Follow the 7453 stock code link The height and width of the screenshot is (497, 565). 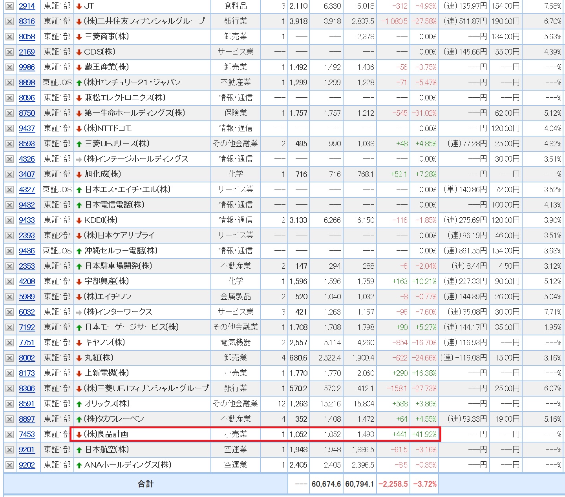(x=27, y=435)
